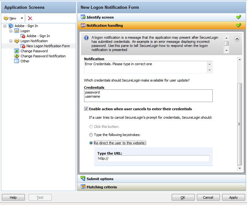Open the Matching criteria section
The image size is (247, 205).
pos(161,187)
